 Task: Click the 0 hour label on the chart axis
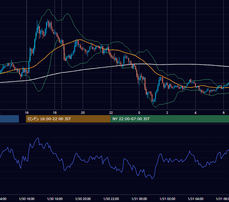click(x=139, y=113)
